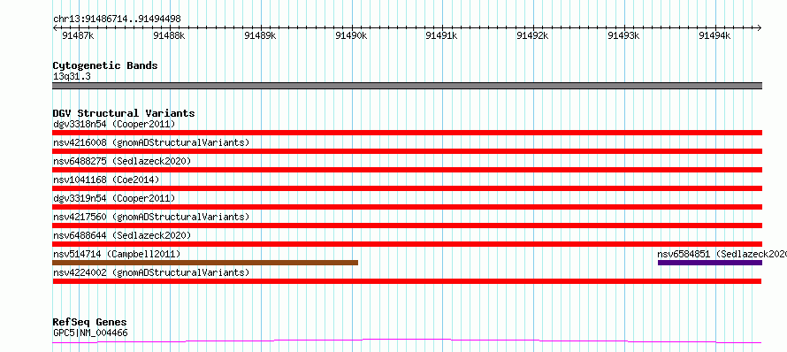Click the chr13:91486714..91494498 coordinates label

click(x=117, y=19)
